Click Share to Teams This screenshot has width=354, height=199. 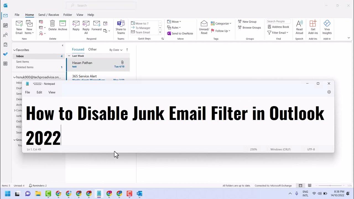pos(121,27)
